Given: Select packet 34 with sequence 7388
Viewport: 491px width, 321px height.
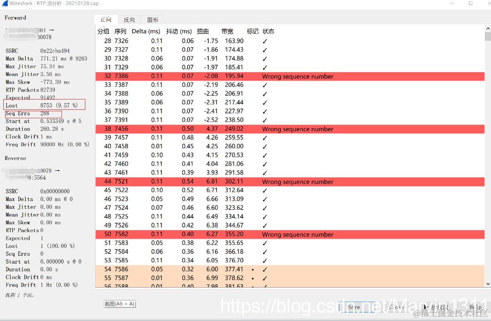Looking at the screenshot, I should click(x=290, y=94).
